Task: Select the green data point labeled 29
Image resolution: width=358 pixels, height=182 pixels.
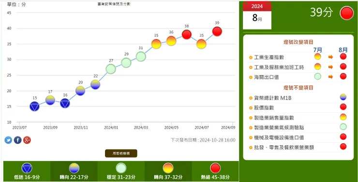Action: pyautogui.click(x=126, y=62)
